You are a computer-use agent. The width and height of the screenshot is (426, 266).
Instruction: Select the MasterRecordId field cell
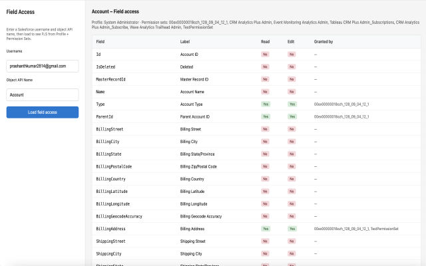(x=110, y=79)
